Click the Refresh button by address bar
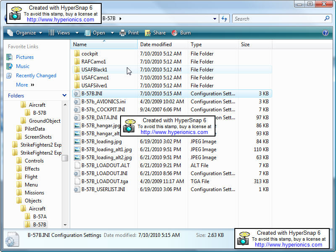Image resolution: width=336 pixels, height=252 pixels. point(224,18)
